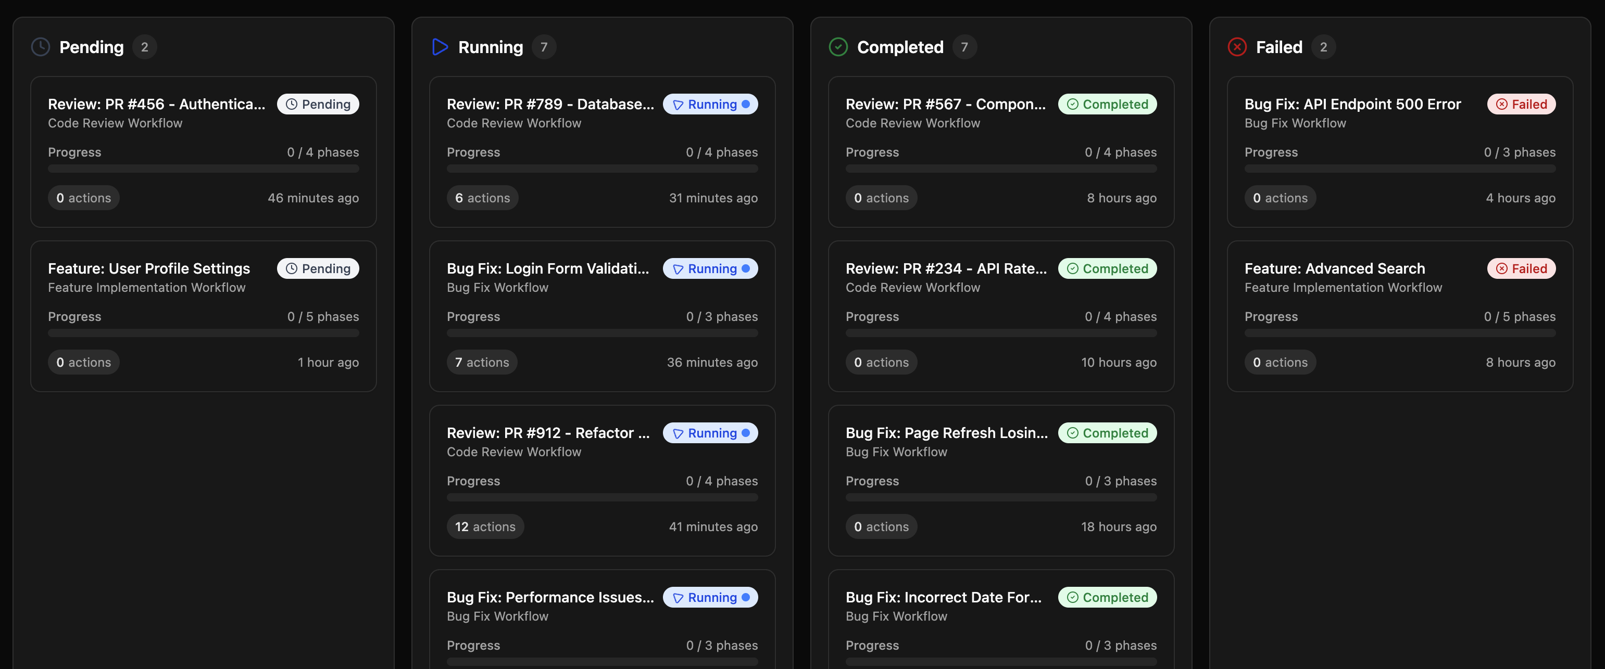Click the 6 actions badge on PR #789
The width and height of the screenshot is (1605, 669).
coord(482,197)
